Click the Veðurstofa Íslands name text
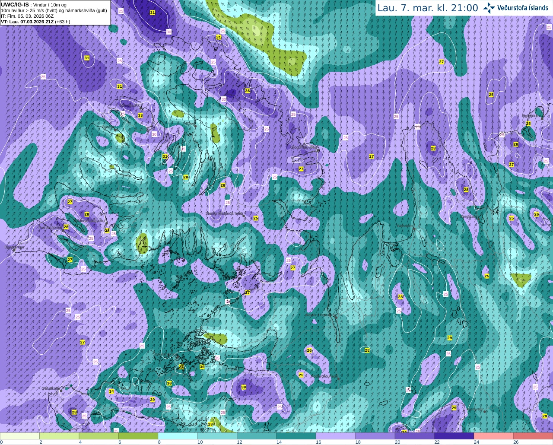Image resolution: width=553 pixels, height=445 pixels. click(x=522, y=8)
